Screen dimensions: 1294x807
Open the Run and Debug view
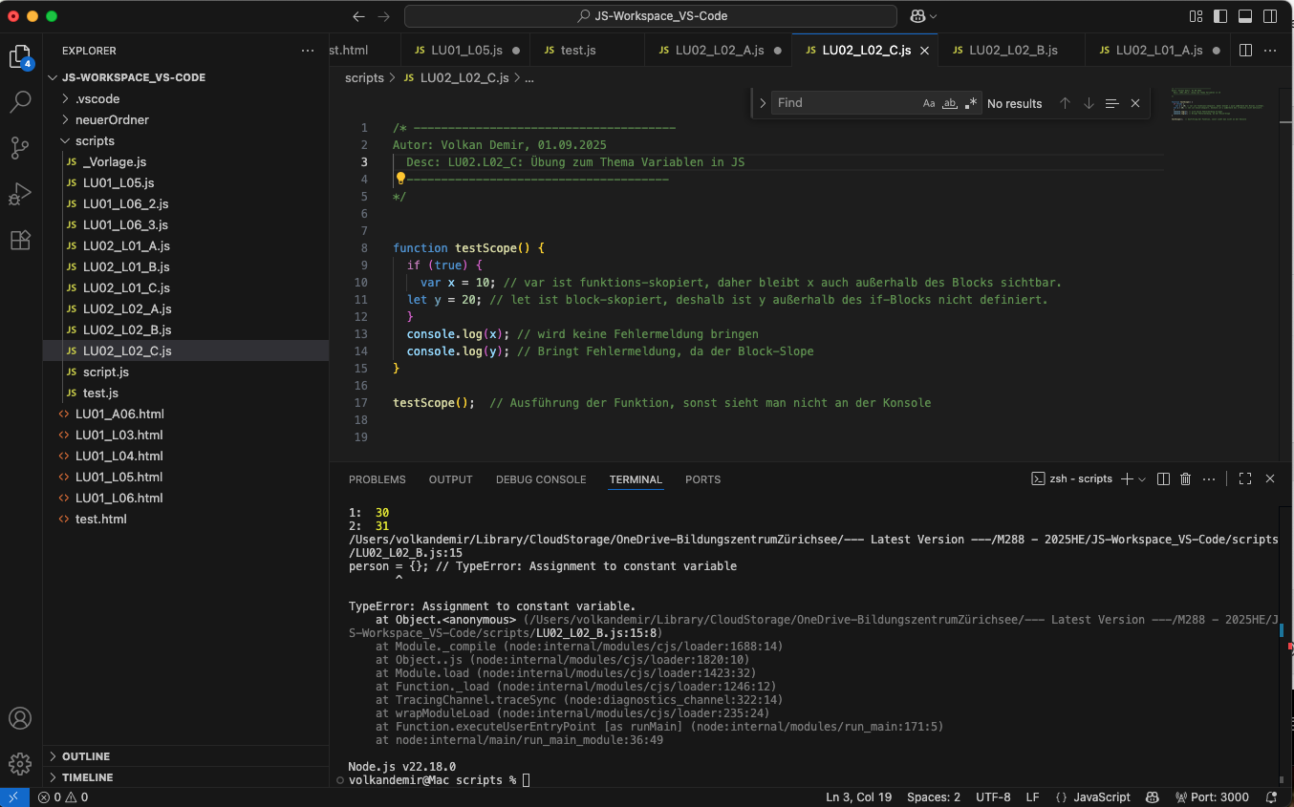(20, 194)
